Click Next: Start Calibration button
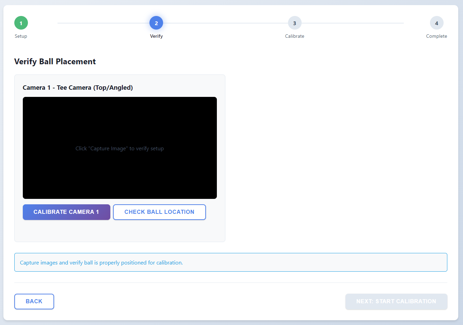The width and height of the screenshot is (463, 325). click(396, 302)
